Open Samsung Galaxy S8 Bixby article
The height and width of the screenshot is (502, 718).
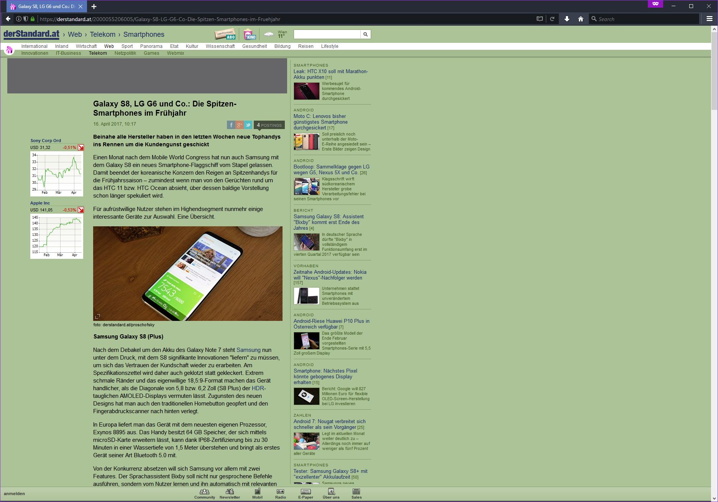pyautogui.click(x=329, y=222)
